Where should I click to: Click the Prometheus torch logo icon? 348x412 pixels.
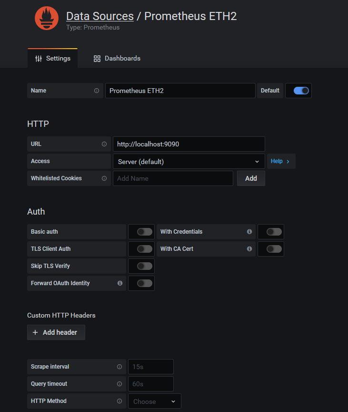click(x=47, y=18)
